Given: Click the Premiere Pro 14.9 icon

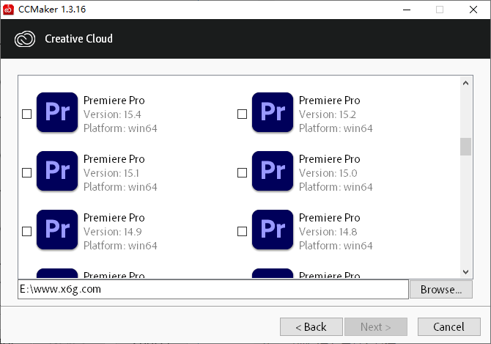Looking at the screenshot, I should 56,230.
